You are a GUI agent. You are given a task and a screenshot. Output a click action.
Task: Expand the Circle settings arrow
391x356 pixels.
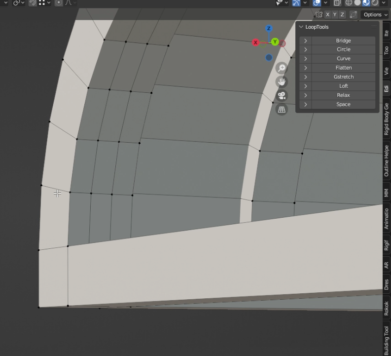(306, 49)
